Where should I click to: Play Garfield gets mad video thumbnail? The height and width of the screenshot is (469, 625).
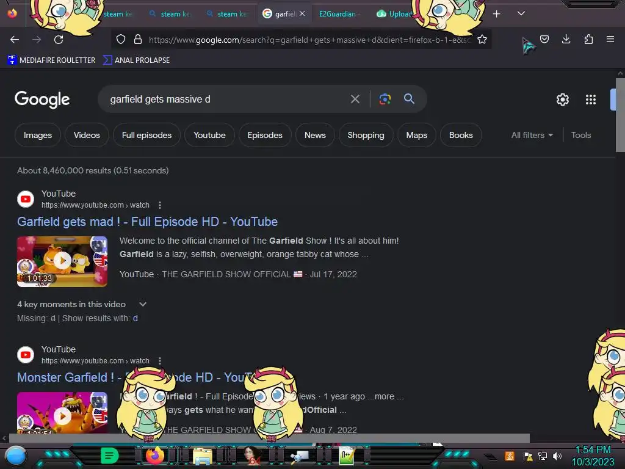coord(62,261)
